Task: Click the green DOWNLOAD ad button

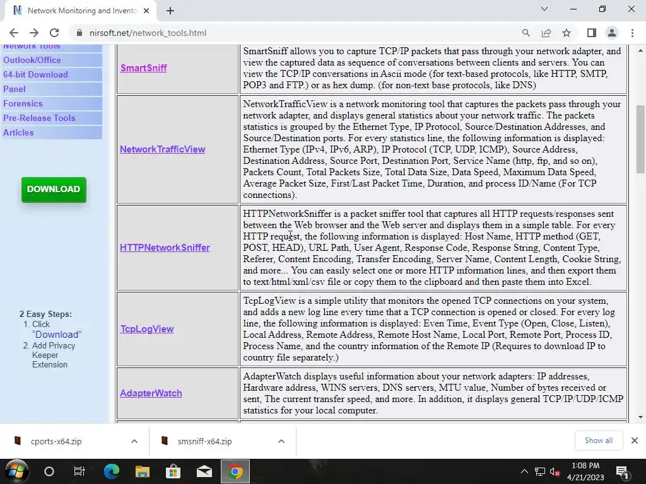Action: (x=54, y=189)
